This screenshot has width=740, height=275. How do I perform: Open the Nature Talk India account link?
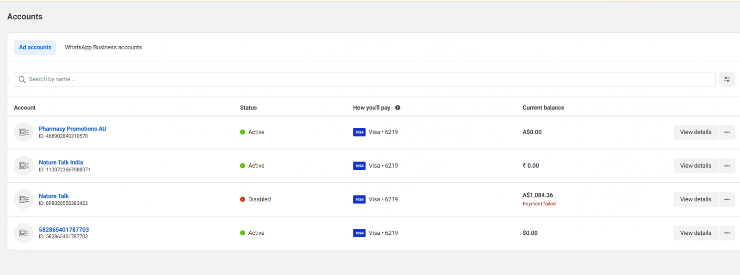click(x=61, y=162)
